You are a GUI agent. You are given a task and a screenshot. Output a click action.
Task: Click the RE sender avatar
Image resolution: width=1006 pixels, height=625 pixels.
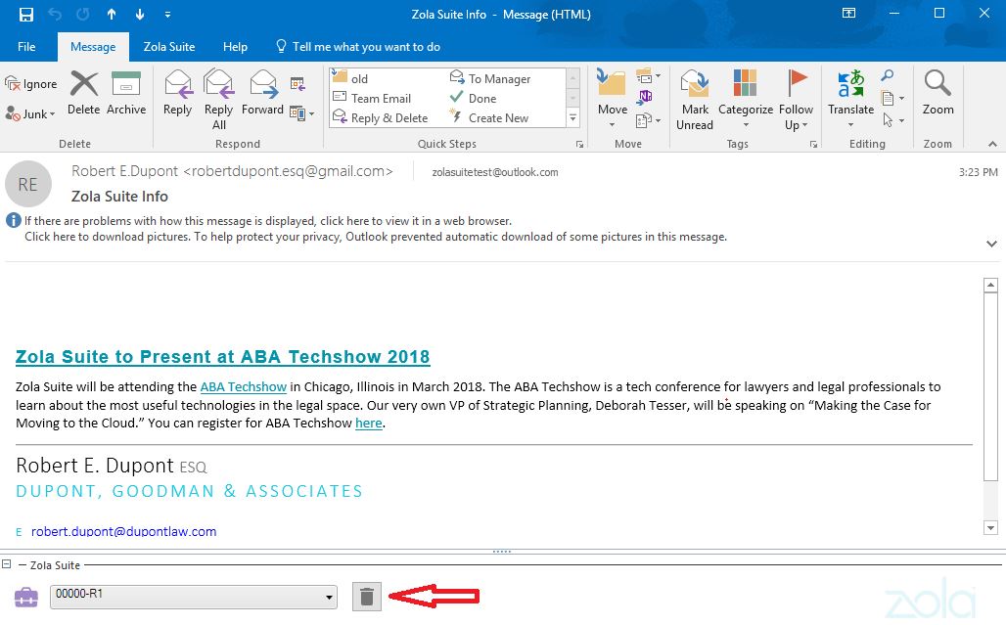point(27,185)
